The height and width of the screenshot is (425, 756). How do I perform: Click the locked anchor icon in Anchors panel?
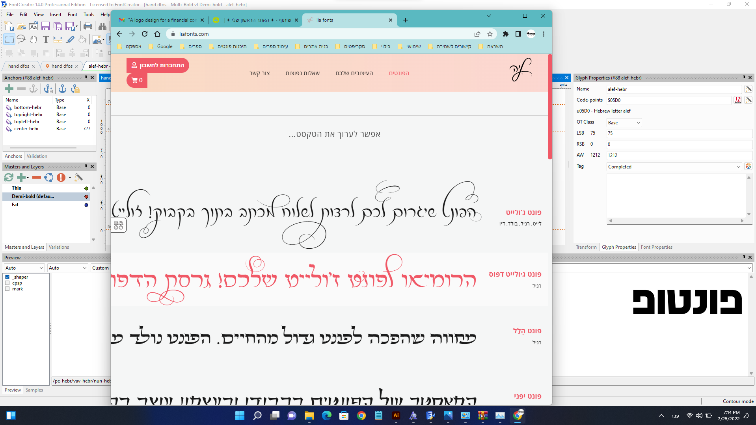coord(75,89)
